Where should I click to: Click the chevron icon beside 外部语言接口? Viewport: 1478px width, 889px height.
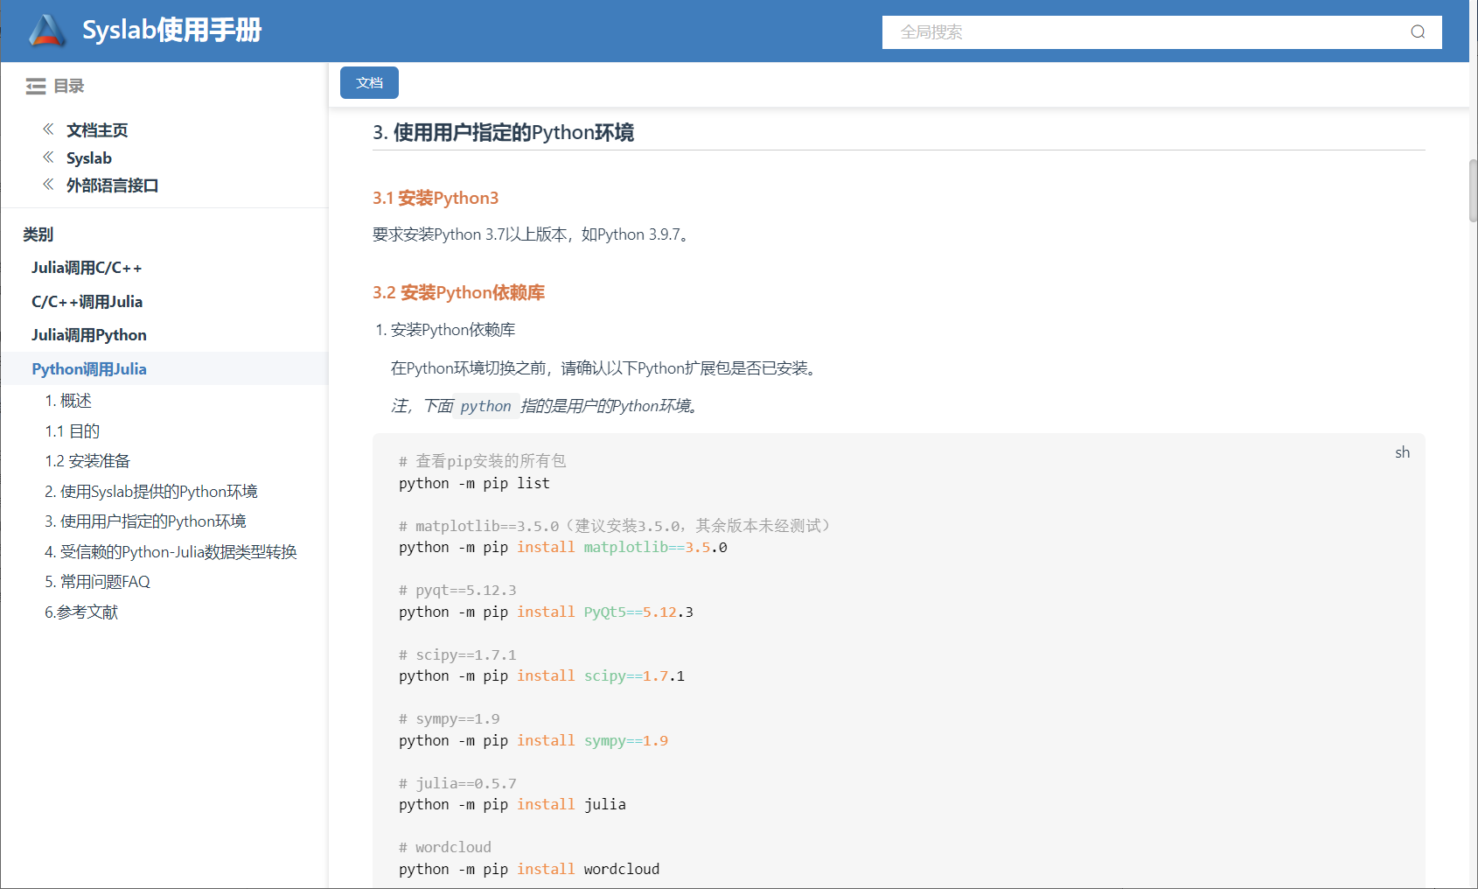tap(48, 185)
